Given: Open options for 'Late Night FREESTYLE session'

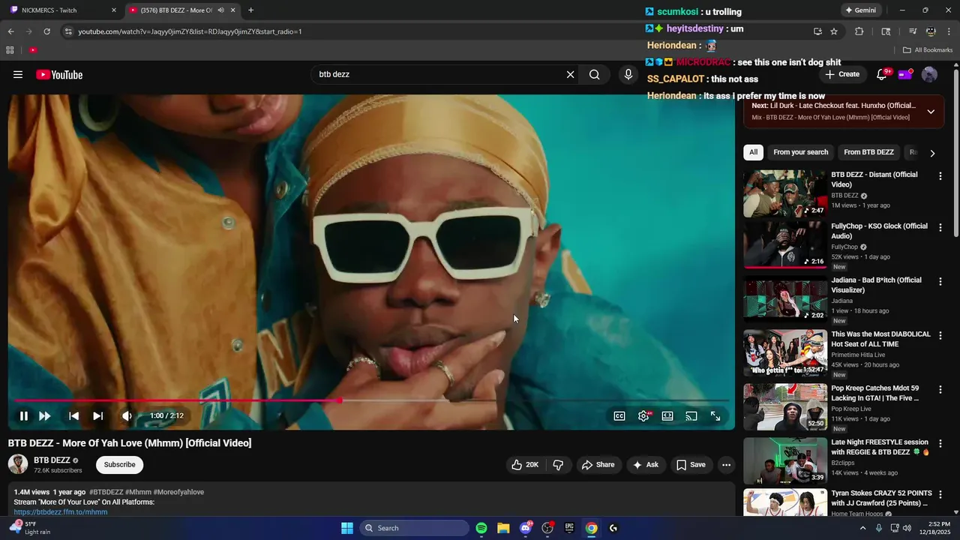Looking at the screenshot, I should (940, 444).
